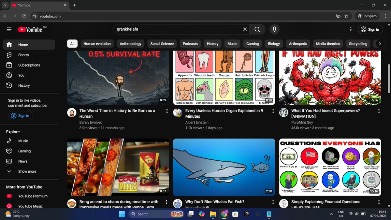Image resolution: width=391 pixels, height=220 pixels.
Task: Open Chrome tab search dropdown
Action: click(x=5, y=5)
